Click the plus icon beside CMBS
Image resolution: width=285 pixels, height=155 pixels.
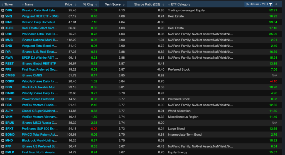point(3,75)
